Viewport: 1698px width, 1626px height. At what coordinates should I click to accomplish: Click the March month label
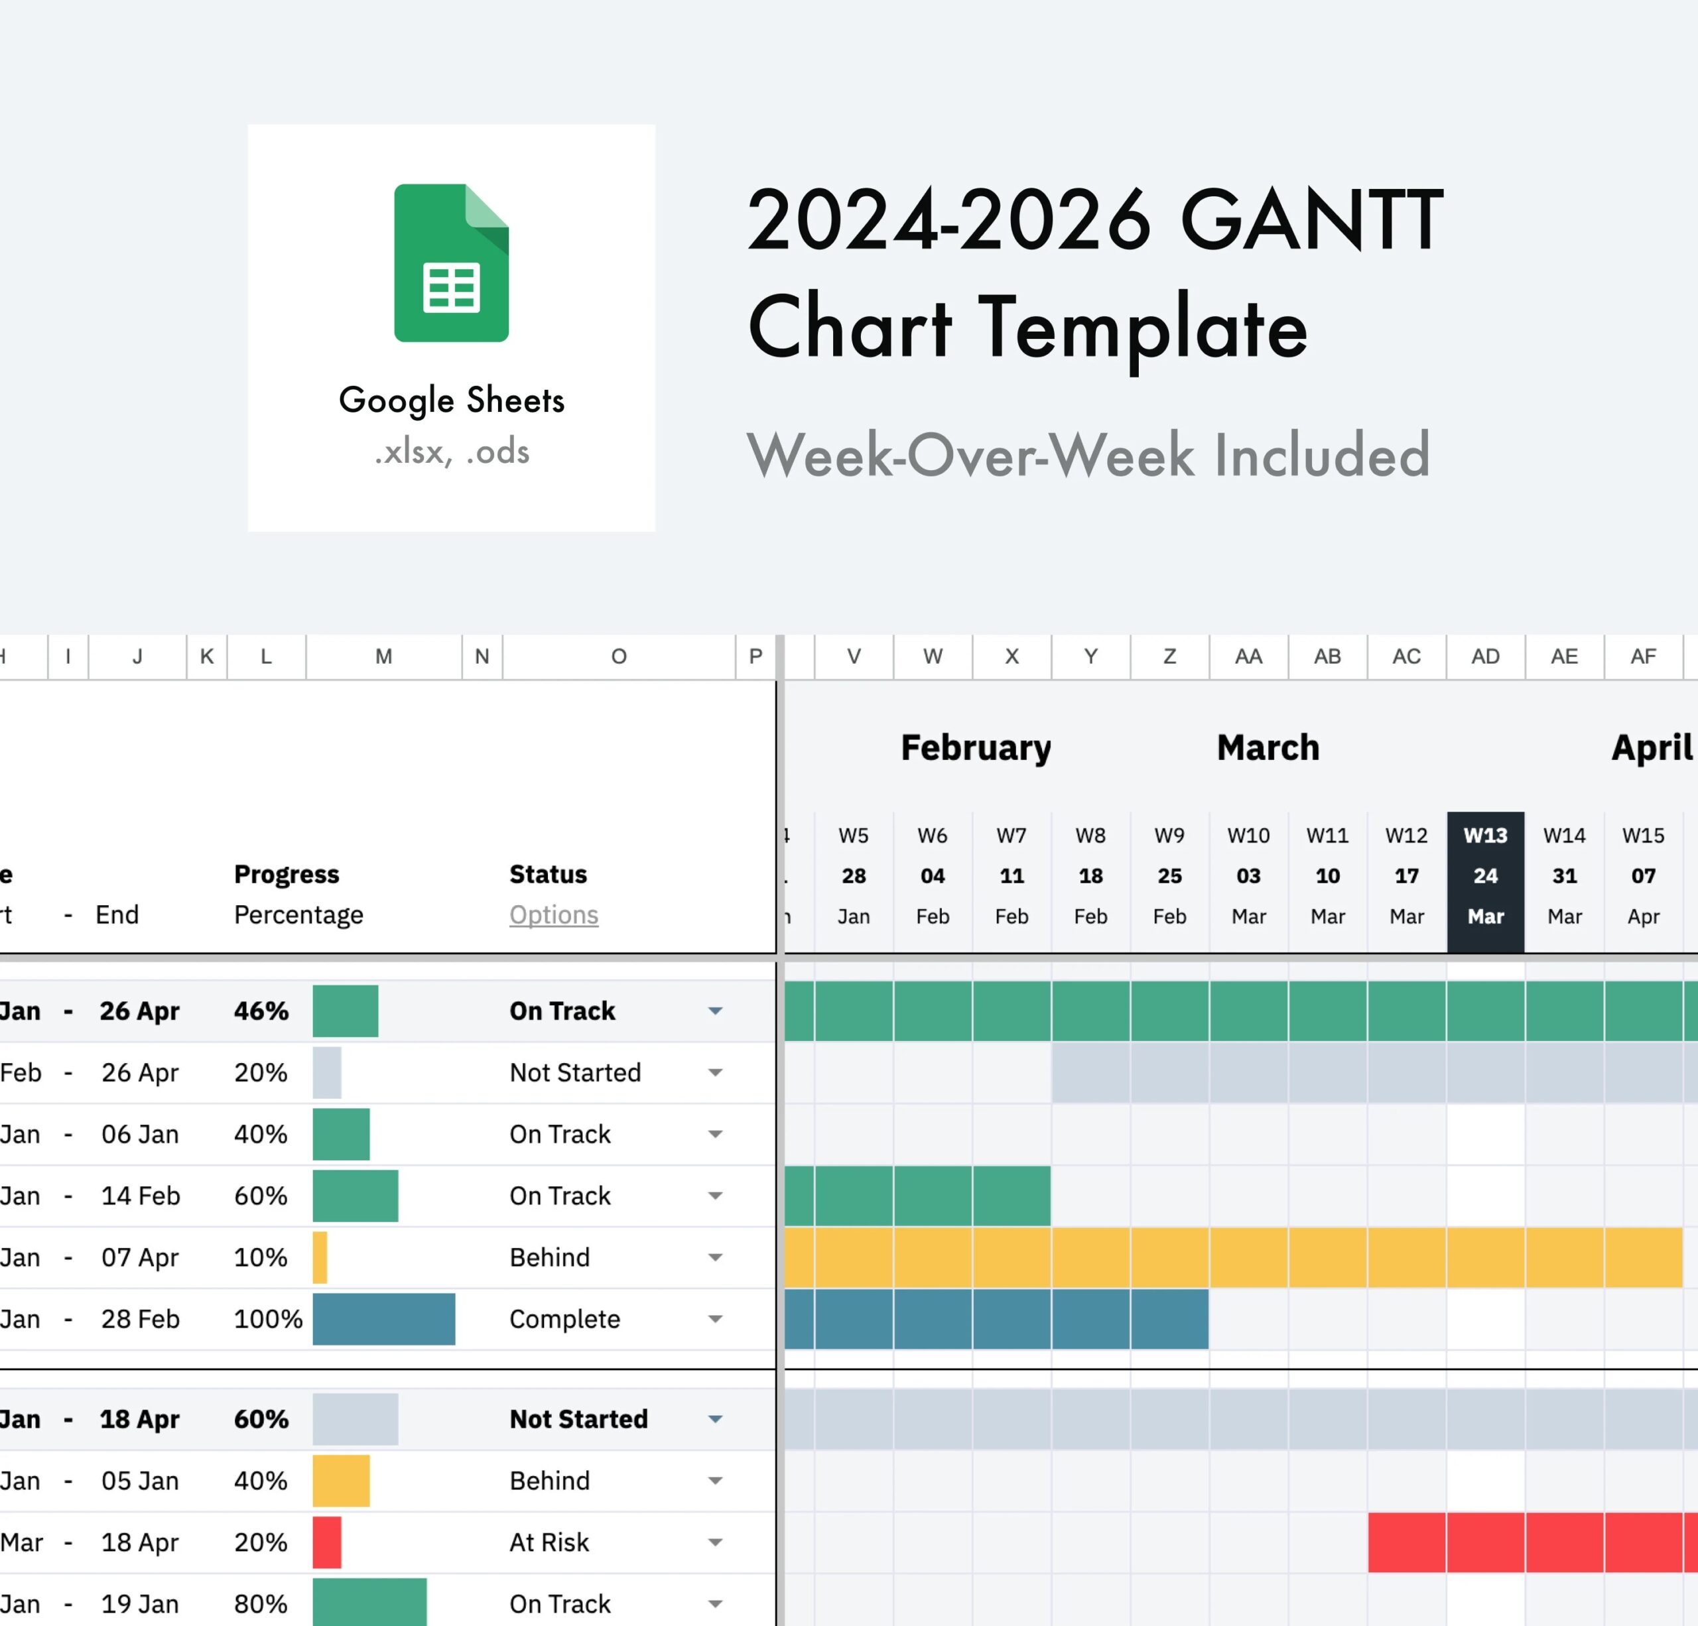pos(1268,747)
